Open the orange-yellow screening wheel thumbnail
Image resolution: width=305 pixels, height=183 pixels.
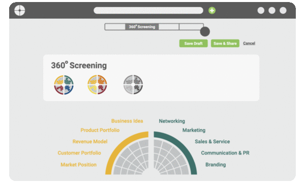tap(97, 84)
